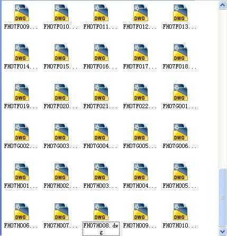Click the scroll up arrow button
Image resolution: width=227 pixels, height=236 pixels.
[222, 5]
